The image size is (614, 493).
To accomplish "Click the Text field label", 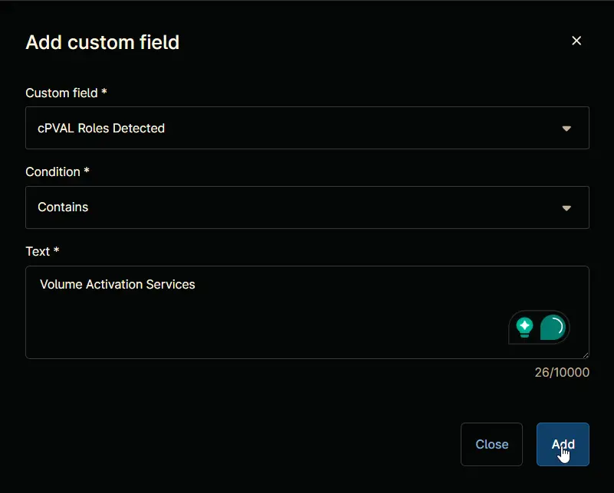I will coord(42,251).
